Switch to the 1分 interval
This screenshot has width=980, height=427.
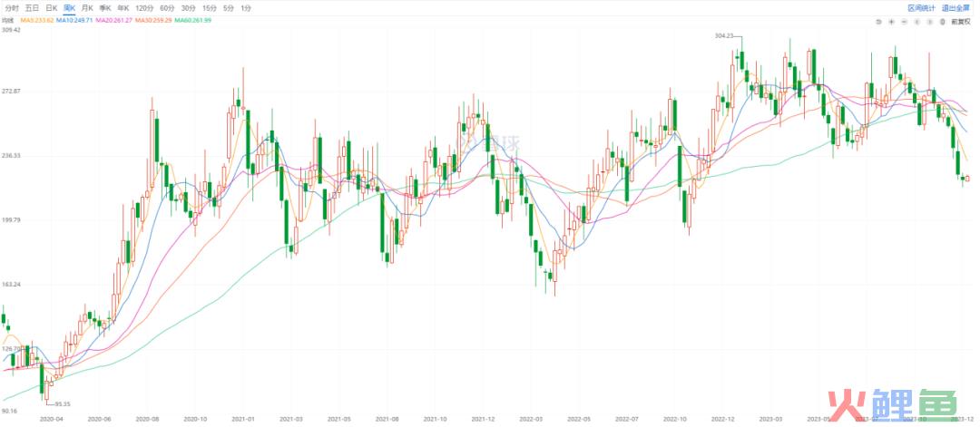pyautogui.click(x=246, y=8)
